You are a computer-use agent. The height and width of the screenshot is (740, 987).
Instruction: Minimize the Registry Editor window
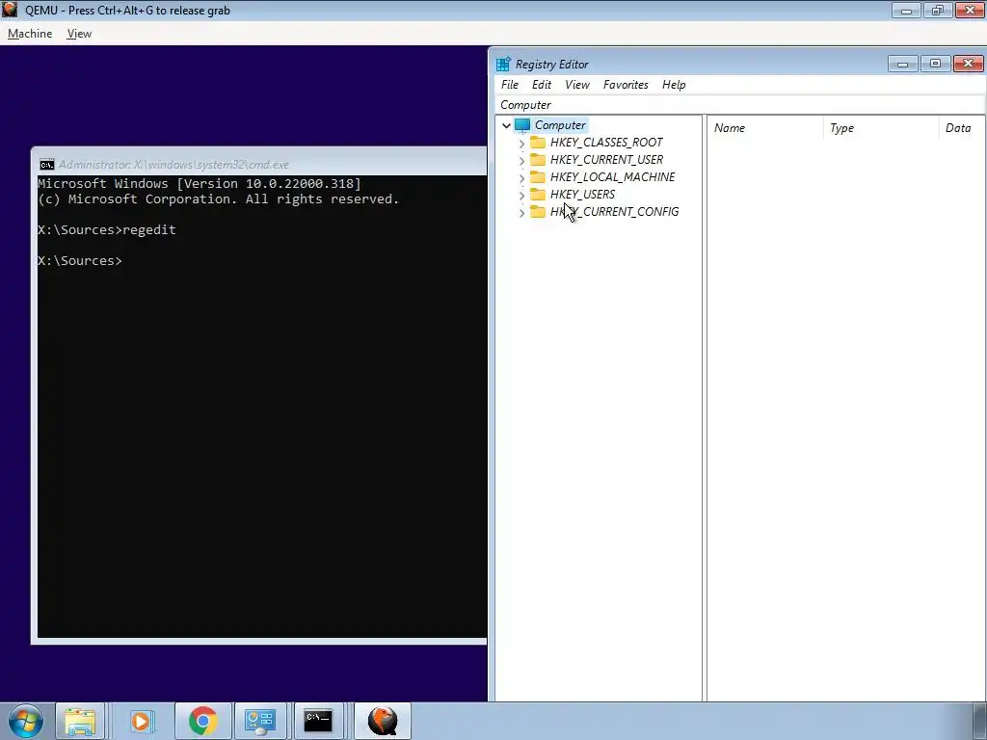click(x=902, y=64)
